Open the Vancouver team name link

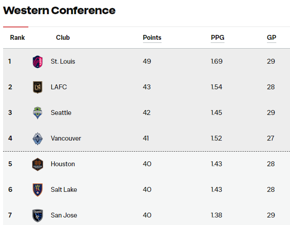coord(66,138)
